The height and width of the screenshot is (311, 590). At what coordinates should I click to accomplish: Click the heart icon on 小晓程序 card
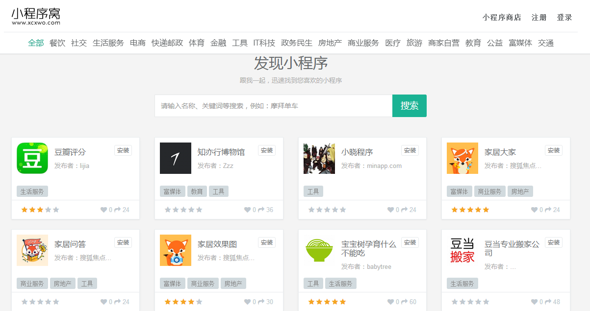pos(390,210)
